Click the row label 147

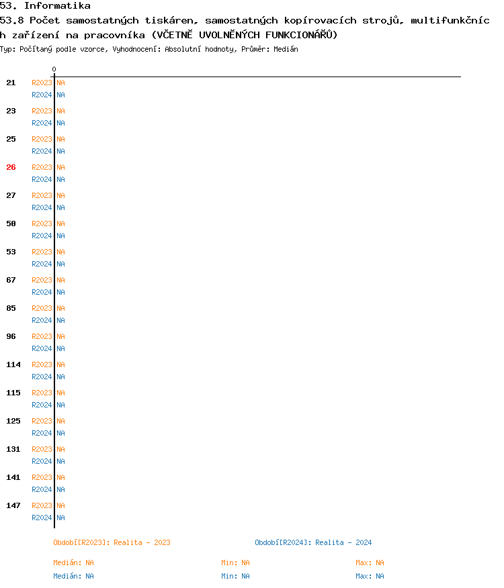[x=13, y=505]
